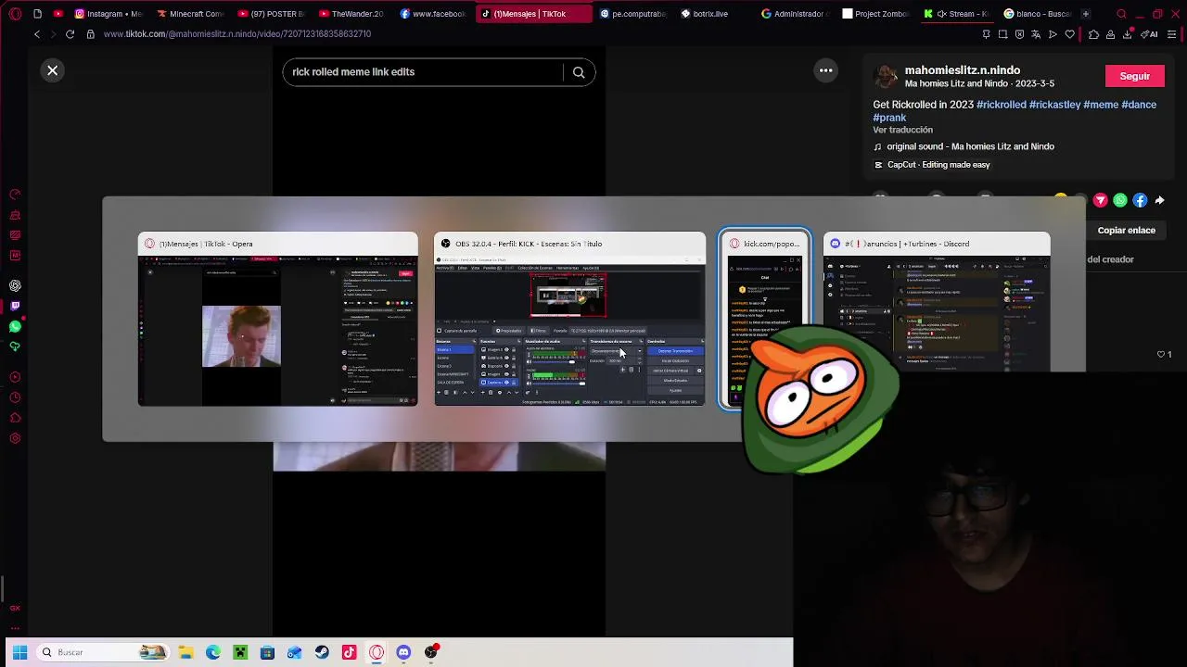The width and height of the screenshot is (1187, 667).
Task: Close the TikTok video viewer with X
Action: [53, 70]
